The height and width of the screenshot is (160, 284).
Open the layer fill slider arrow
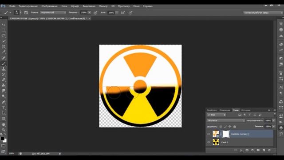[x=274, y=126]
